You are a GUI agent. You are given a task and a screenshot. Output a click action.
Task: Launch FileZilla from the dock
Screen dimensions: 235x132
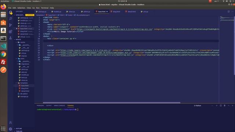(x=3, y=62)
